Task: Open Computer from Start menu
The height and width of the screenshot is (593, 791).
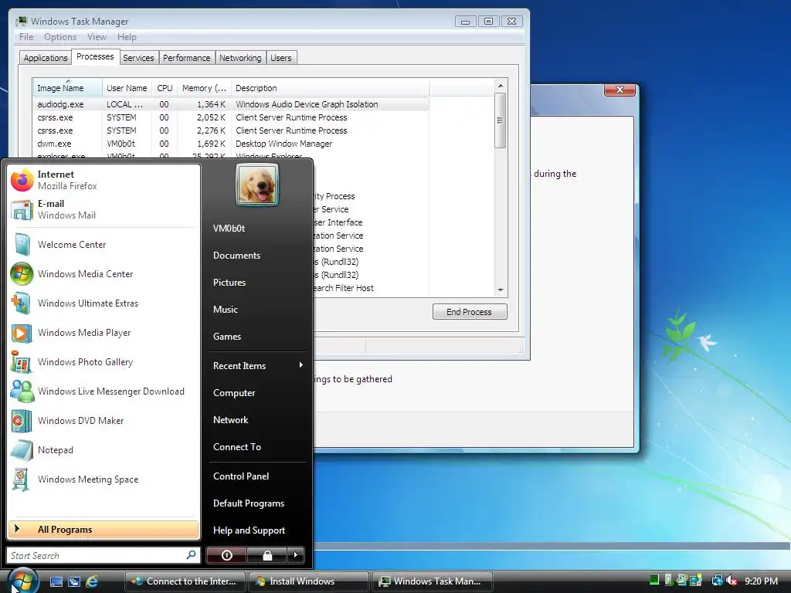Action: tap(257, 393)
